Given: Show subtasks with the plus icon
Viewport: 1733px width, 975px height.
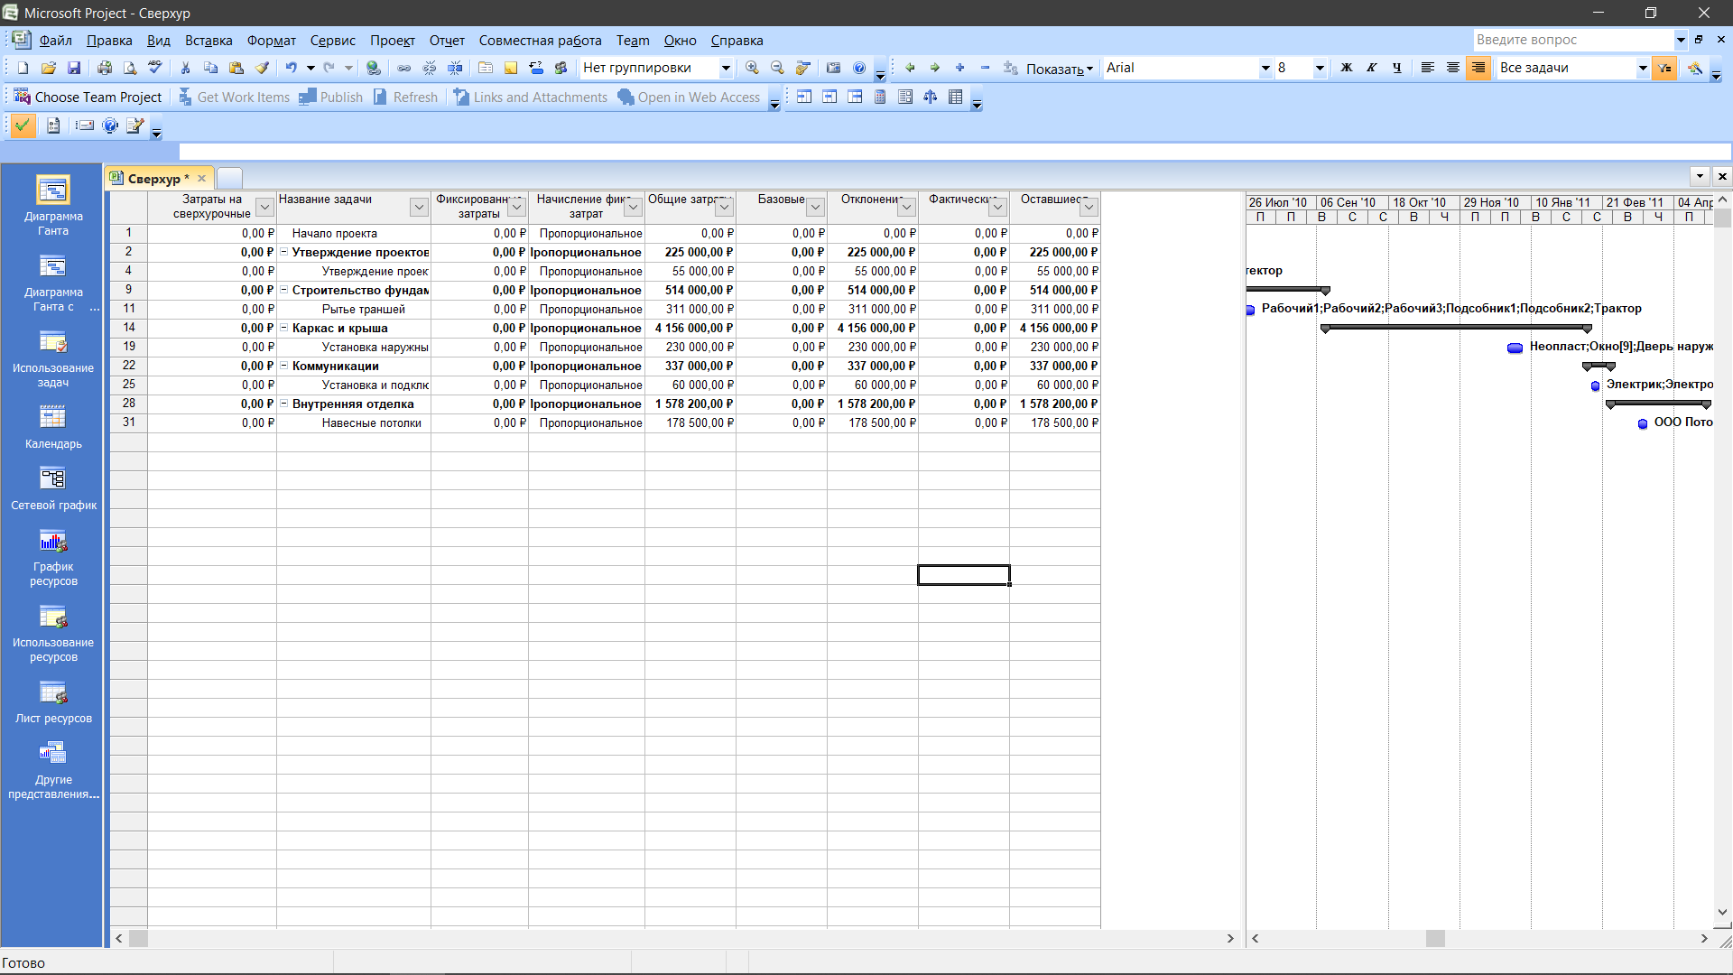Looking at the screenshot, I should click(960, 68).
